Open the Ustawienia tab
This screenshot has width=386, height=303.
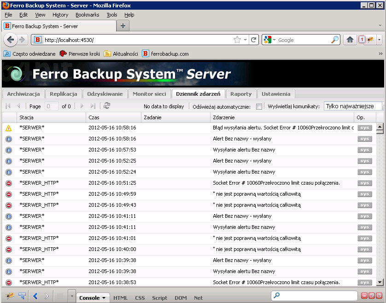276,94
